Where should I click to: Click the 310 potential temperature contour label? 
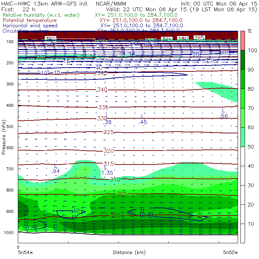coord(115,180)
